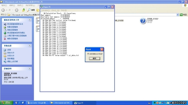Expand the address bar dropdown arrow
188x105 pixels.
click(177, 15)
